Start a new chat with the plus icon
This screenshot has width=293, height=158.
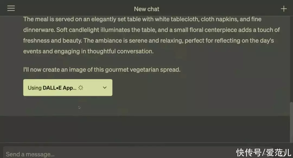284,9
